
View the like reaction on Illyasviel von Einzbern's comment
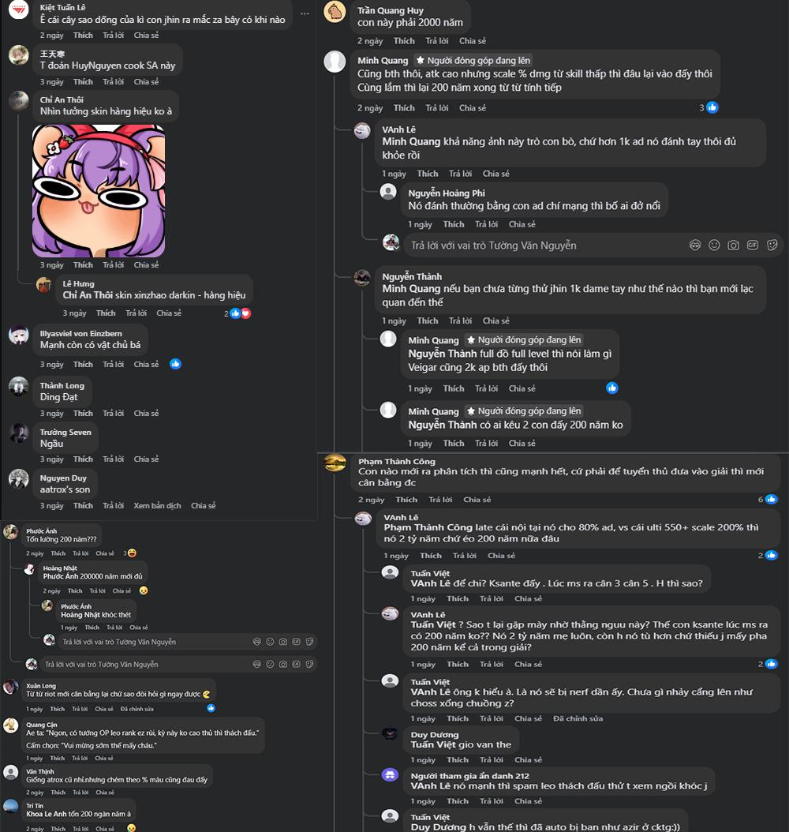click(175, 364)
